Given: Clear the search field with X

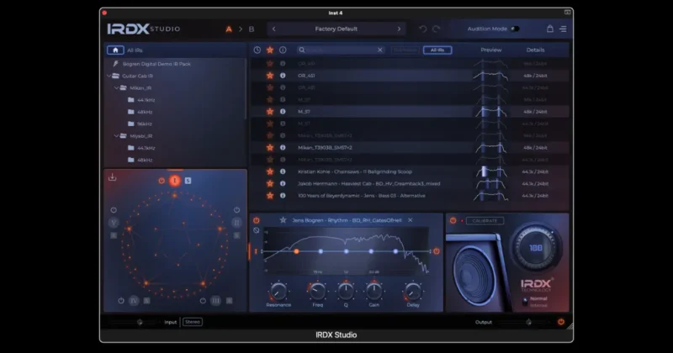Looking at the screenshot, I should point(380,50).
